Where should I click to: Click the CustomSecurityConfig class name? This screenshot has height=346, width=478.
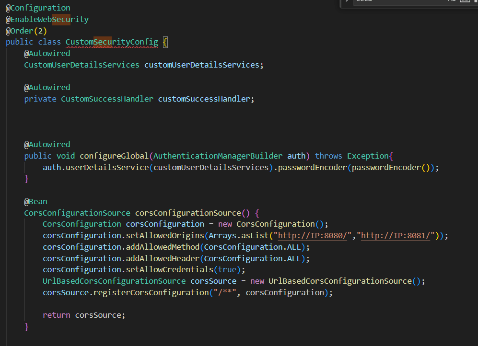point(112,42)
